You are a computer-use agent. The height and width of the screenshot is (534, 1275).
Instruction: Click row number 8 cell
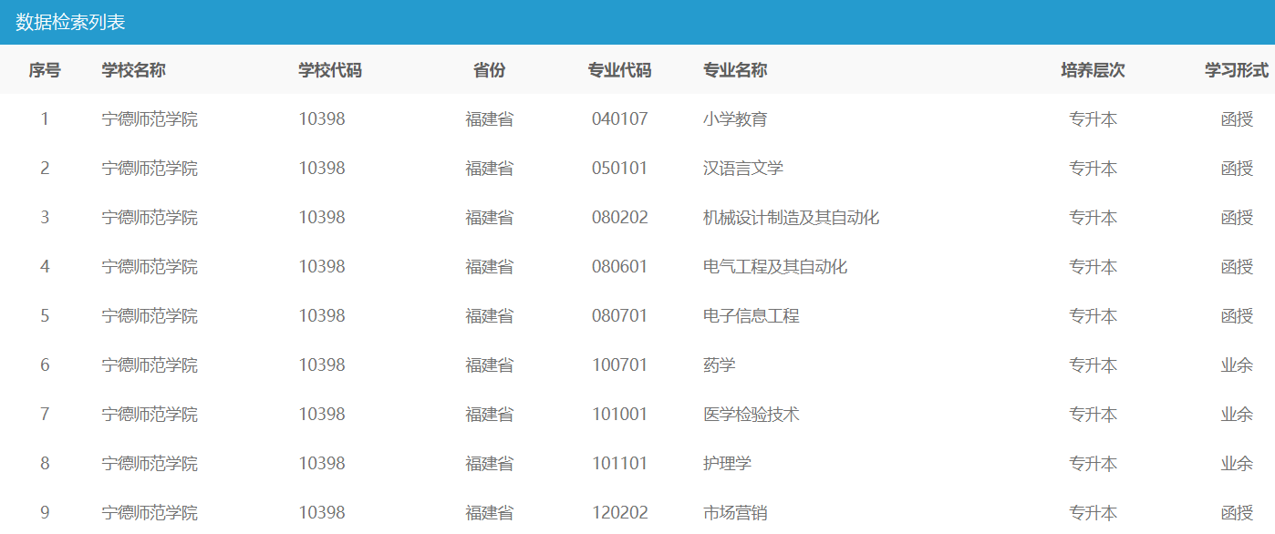tap(45, 464)
